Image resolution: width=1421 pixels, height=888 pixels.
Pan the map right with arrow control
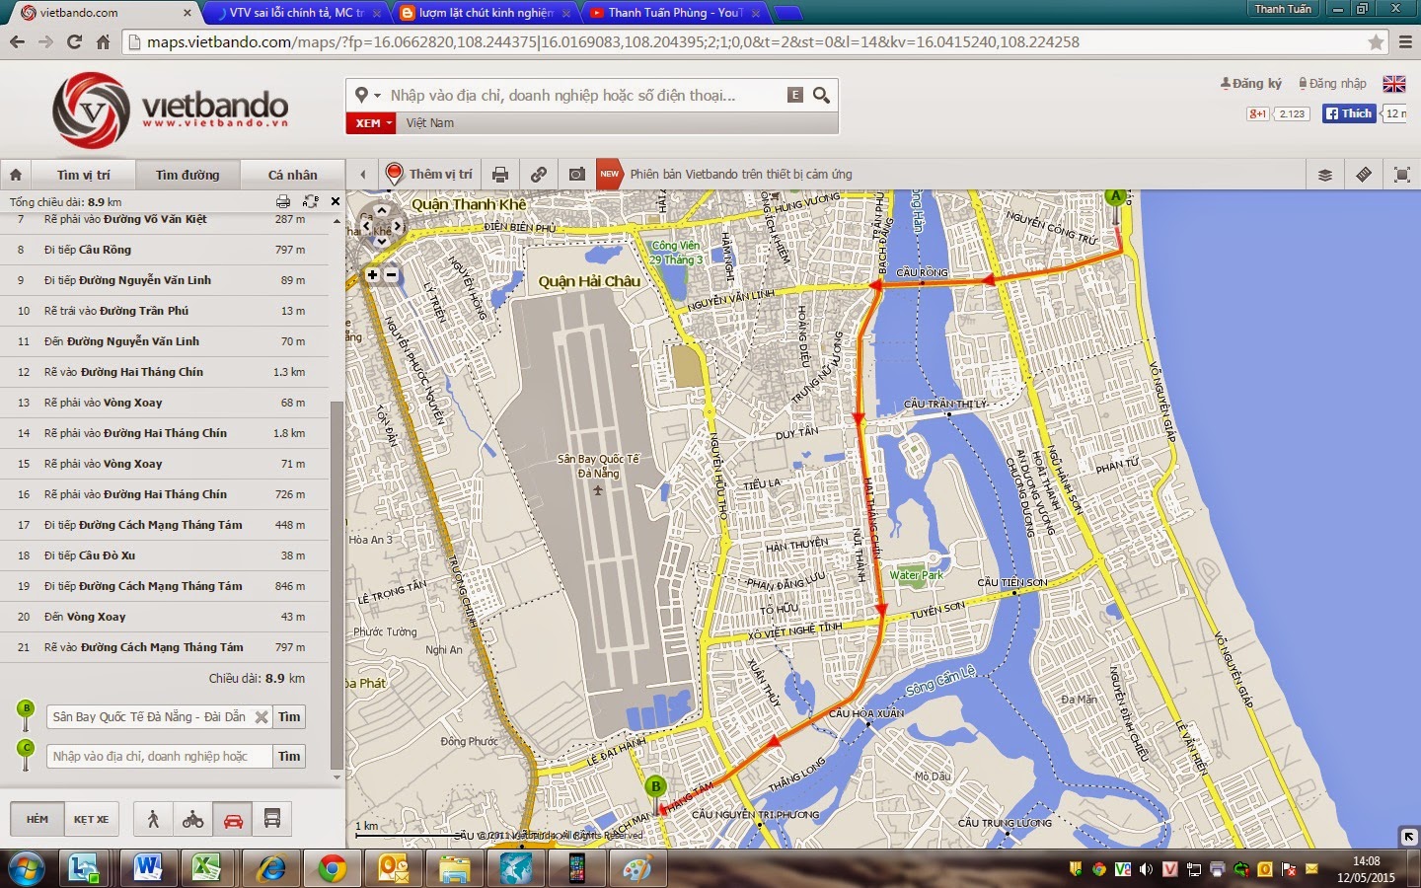pos(398,226)
